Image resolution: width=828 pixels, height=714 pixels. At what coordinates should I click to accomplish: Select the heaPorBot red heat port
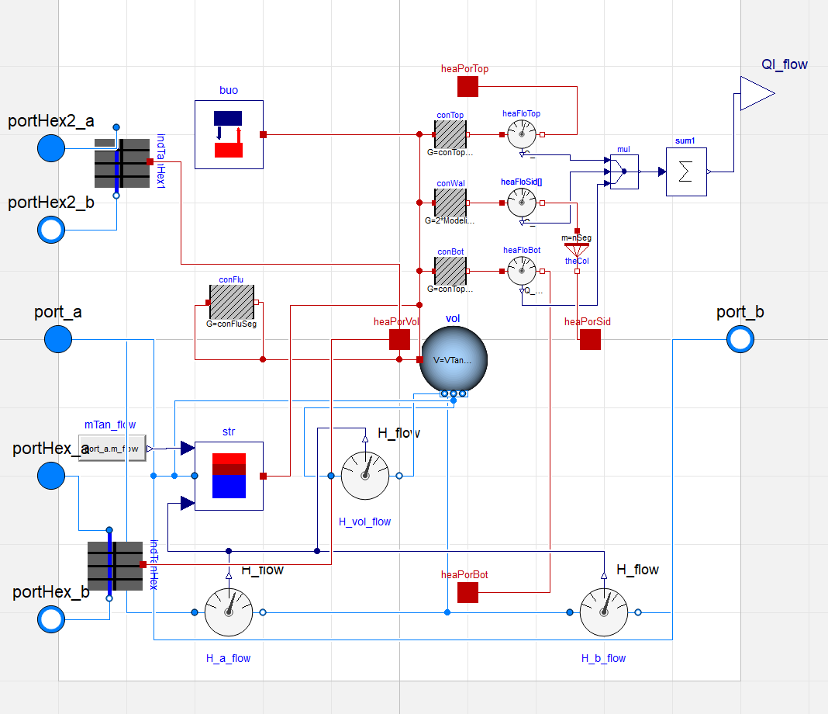tap(467, 592)
